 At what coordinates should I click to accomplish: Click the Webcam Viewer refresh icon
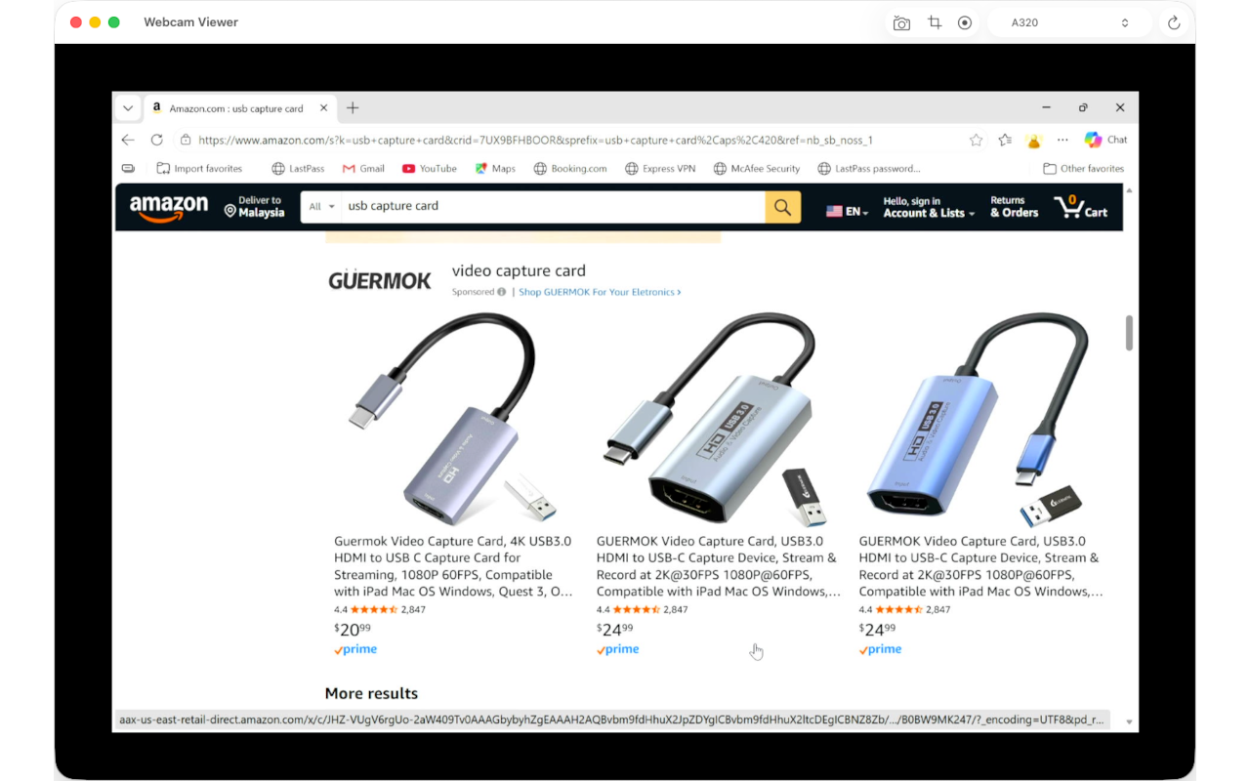click(1174, 22)
